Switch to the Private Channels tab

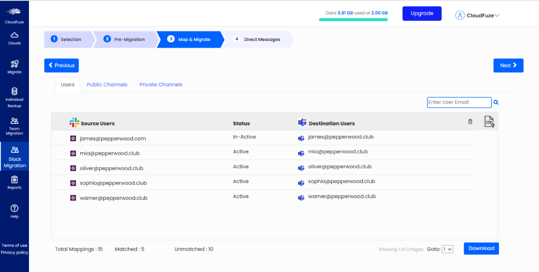161,85
